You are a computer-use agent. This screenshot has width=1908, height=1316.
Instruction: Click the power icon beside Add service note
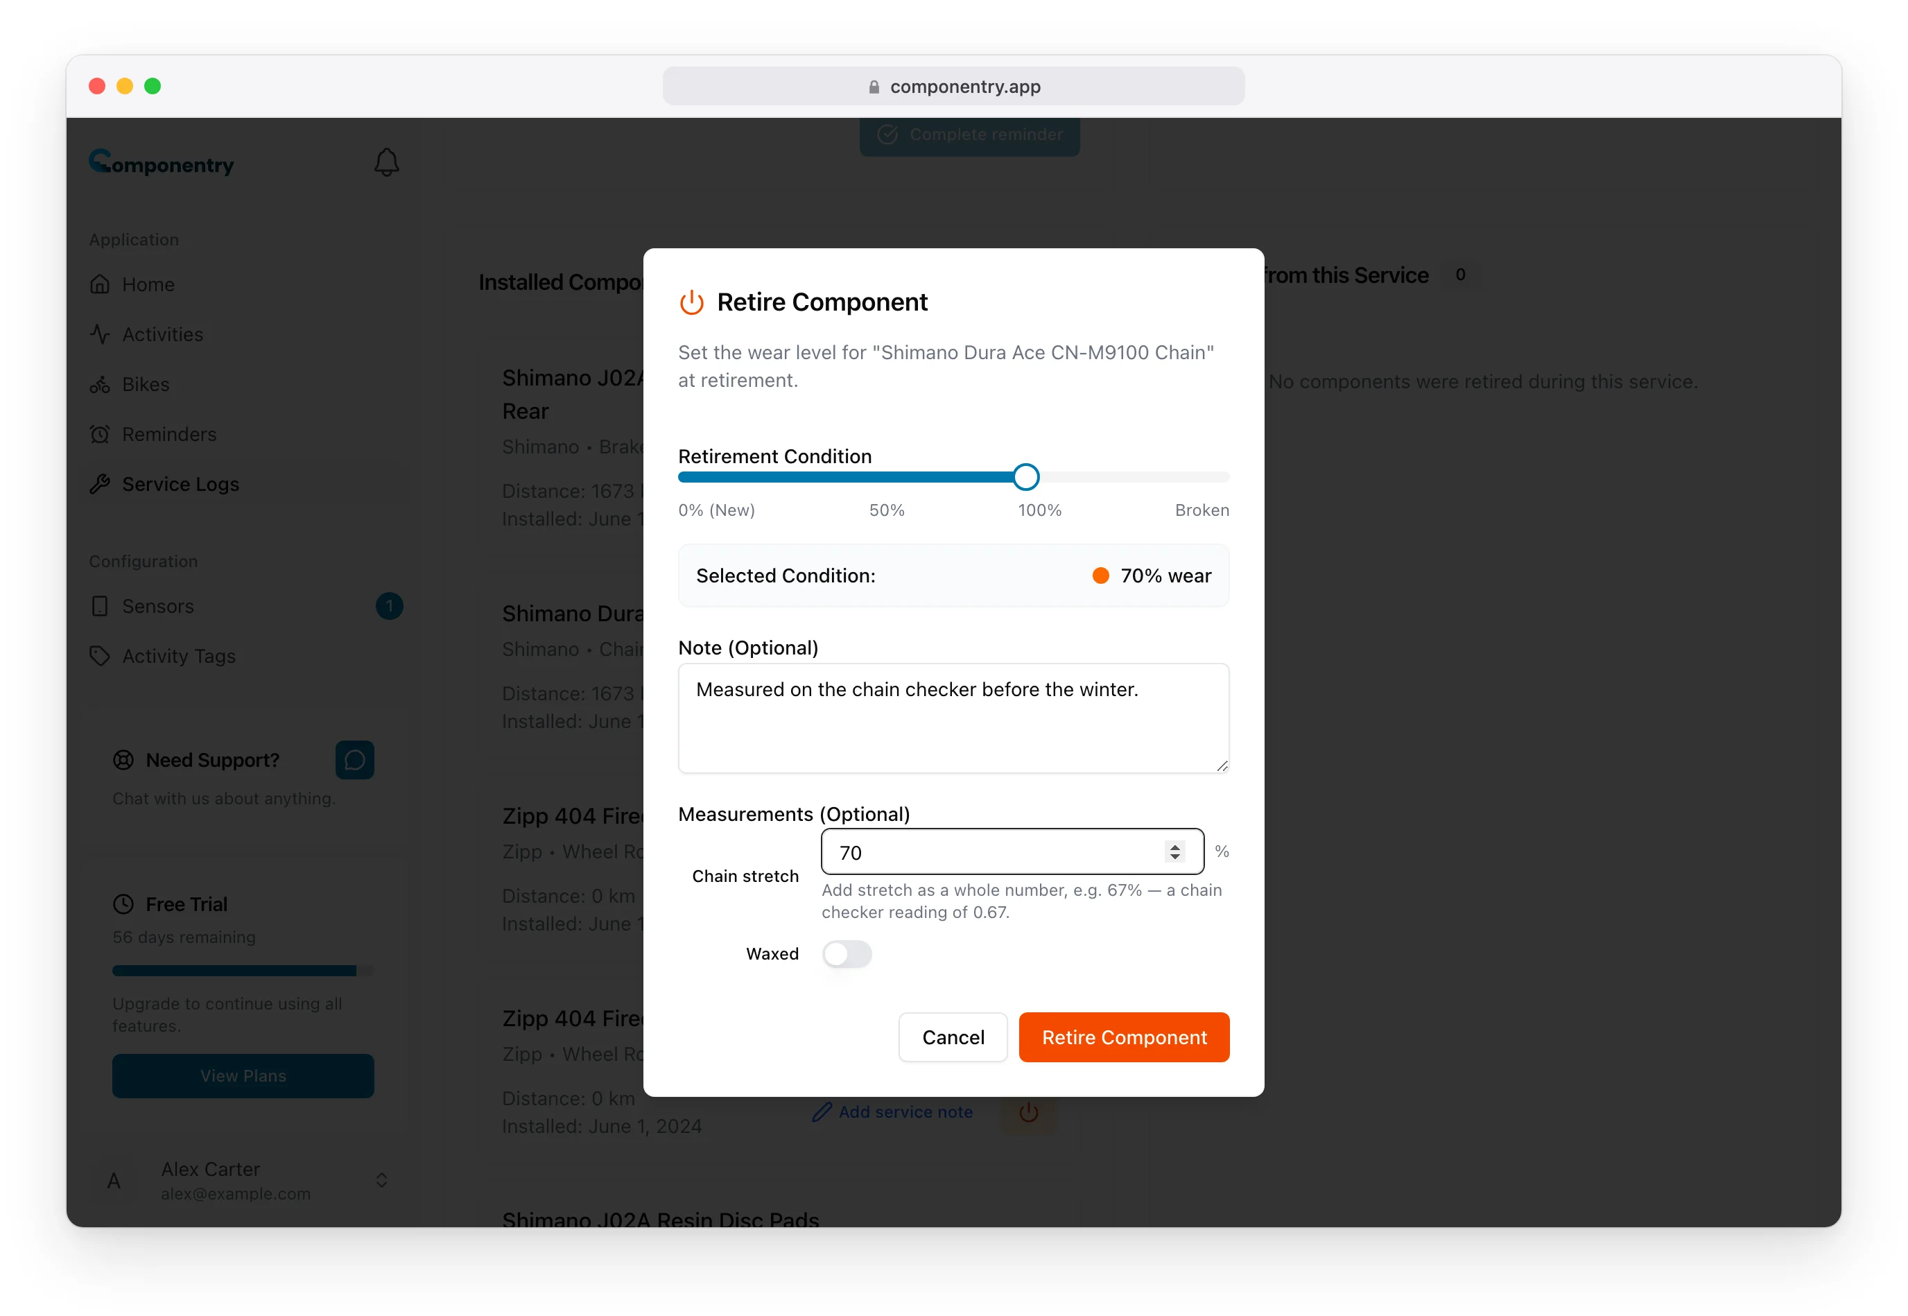[1028, 1111]
